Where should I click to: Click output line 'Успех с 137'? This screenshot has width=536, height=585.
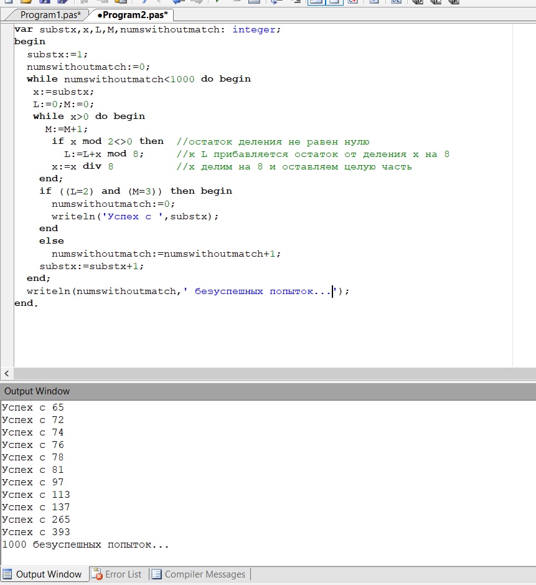coord(35,507)
